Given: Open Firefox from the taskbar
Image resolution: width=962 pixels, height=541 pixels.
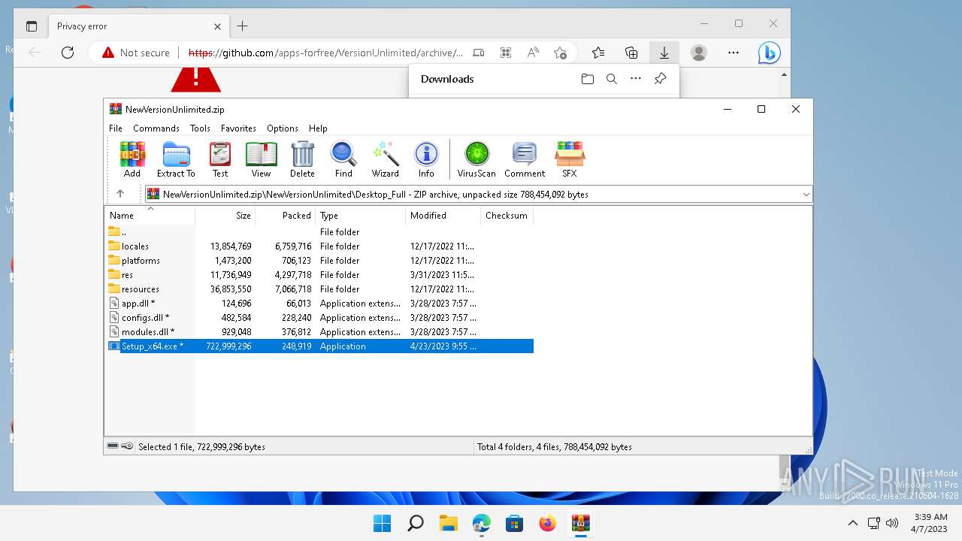Looking at the screenshot, I should click(547, 523).
